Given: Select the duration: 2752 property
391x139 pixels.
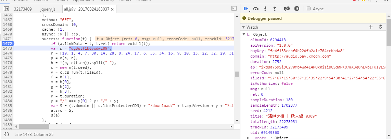Looking at the screenshot, I should (265, 62).
